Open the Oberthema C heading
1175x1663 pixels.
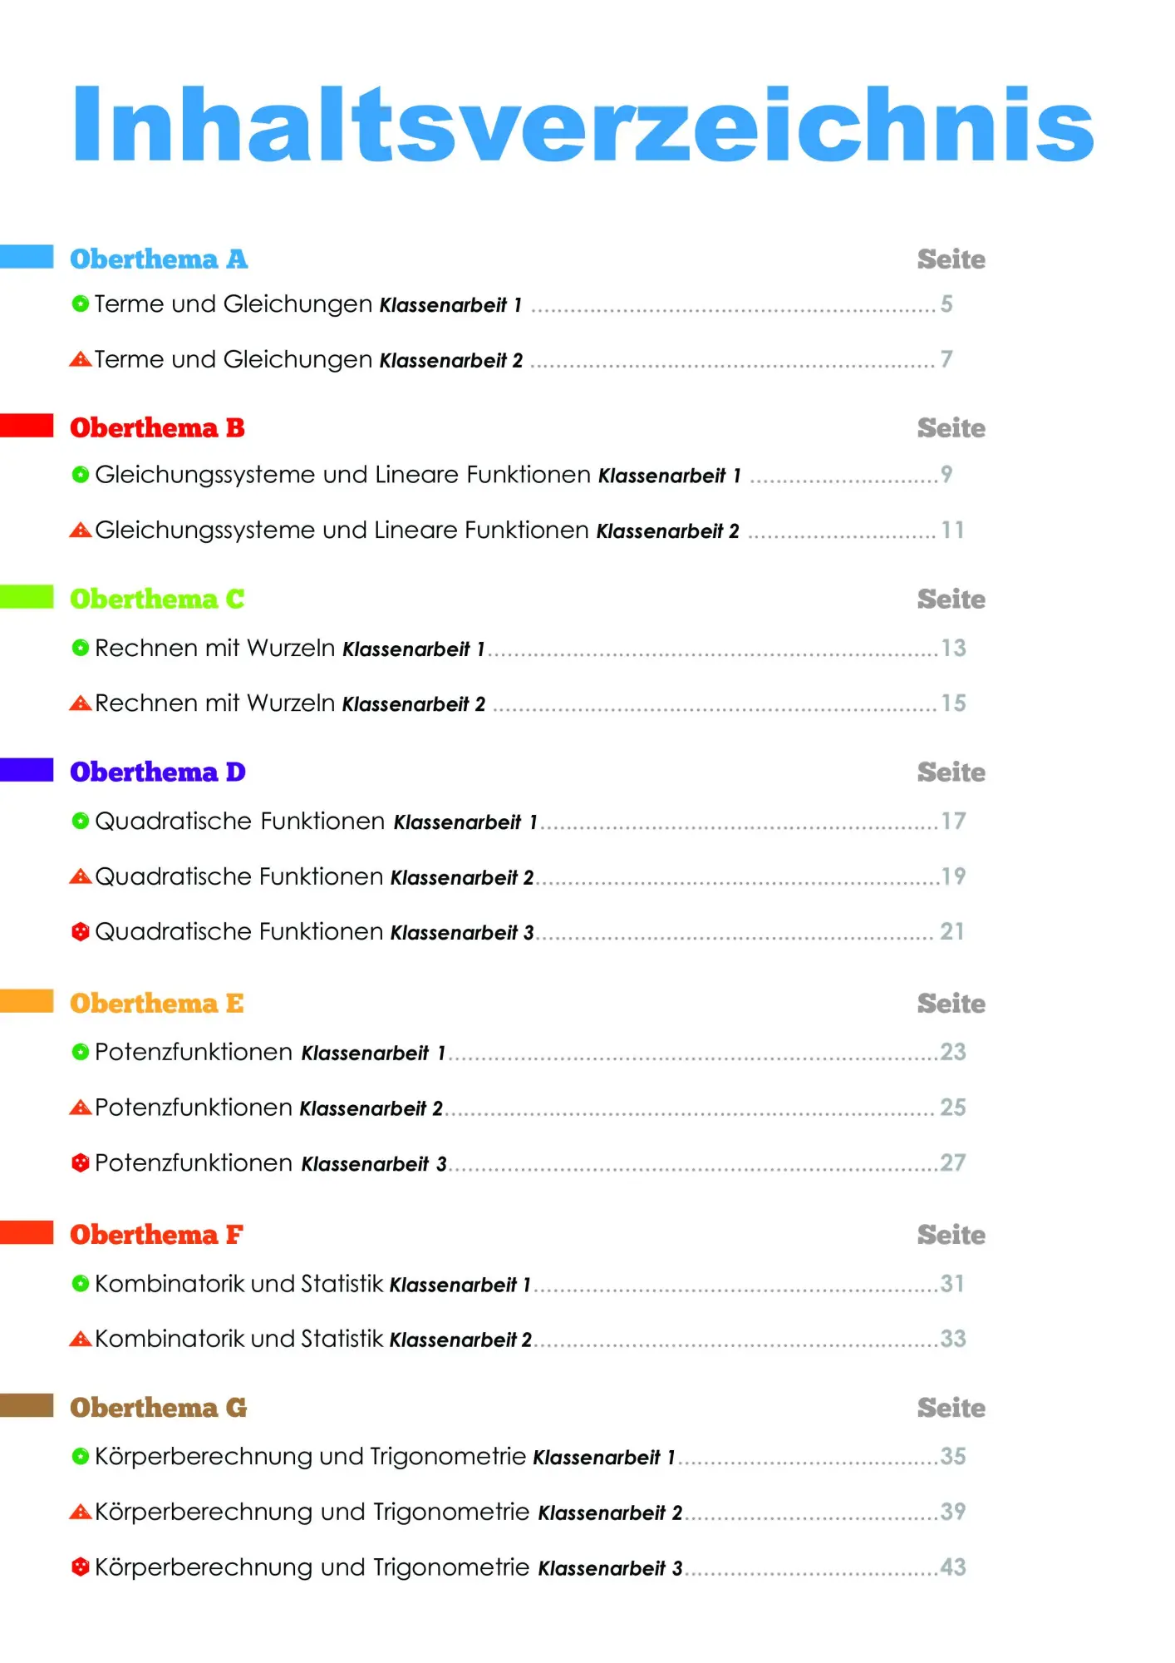tap(157, 599)
